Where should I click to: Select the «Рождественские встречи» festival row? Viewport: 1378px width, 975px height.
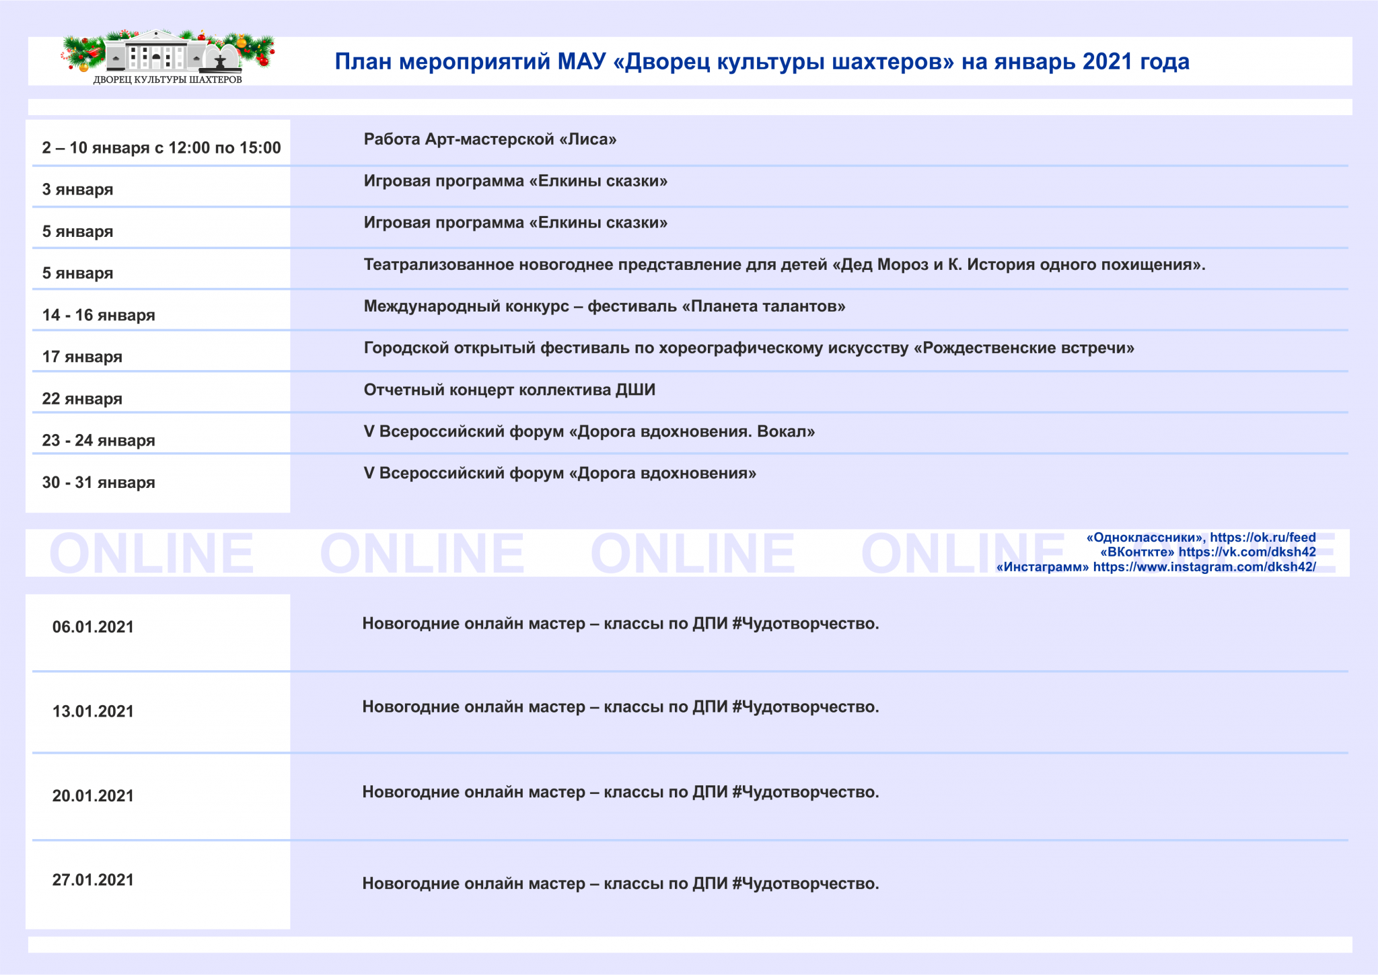[749, 348]
